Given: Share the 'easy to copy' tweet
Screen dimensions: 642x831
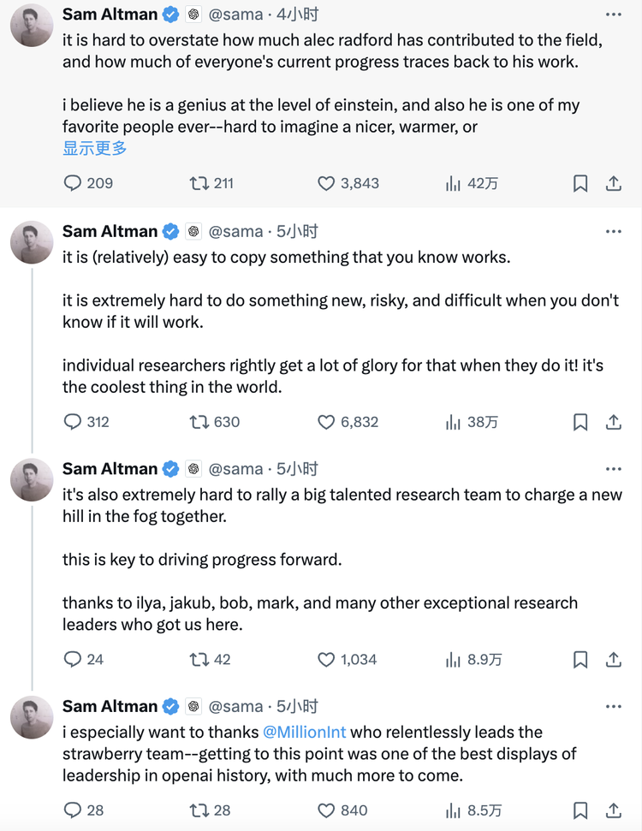Looking at the screenshot, I should (613, 422).
